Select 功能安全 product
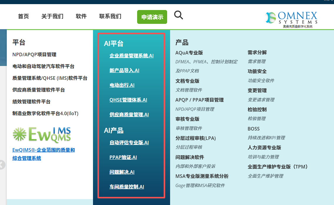 257,71
